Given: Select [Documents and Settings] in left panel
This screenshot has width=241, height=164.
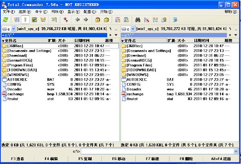Looking at the screenshot, I should 60,51.
